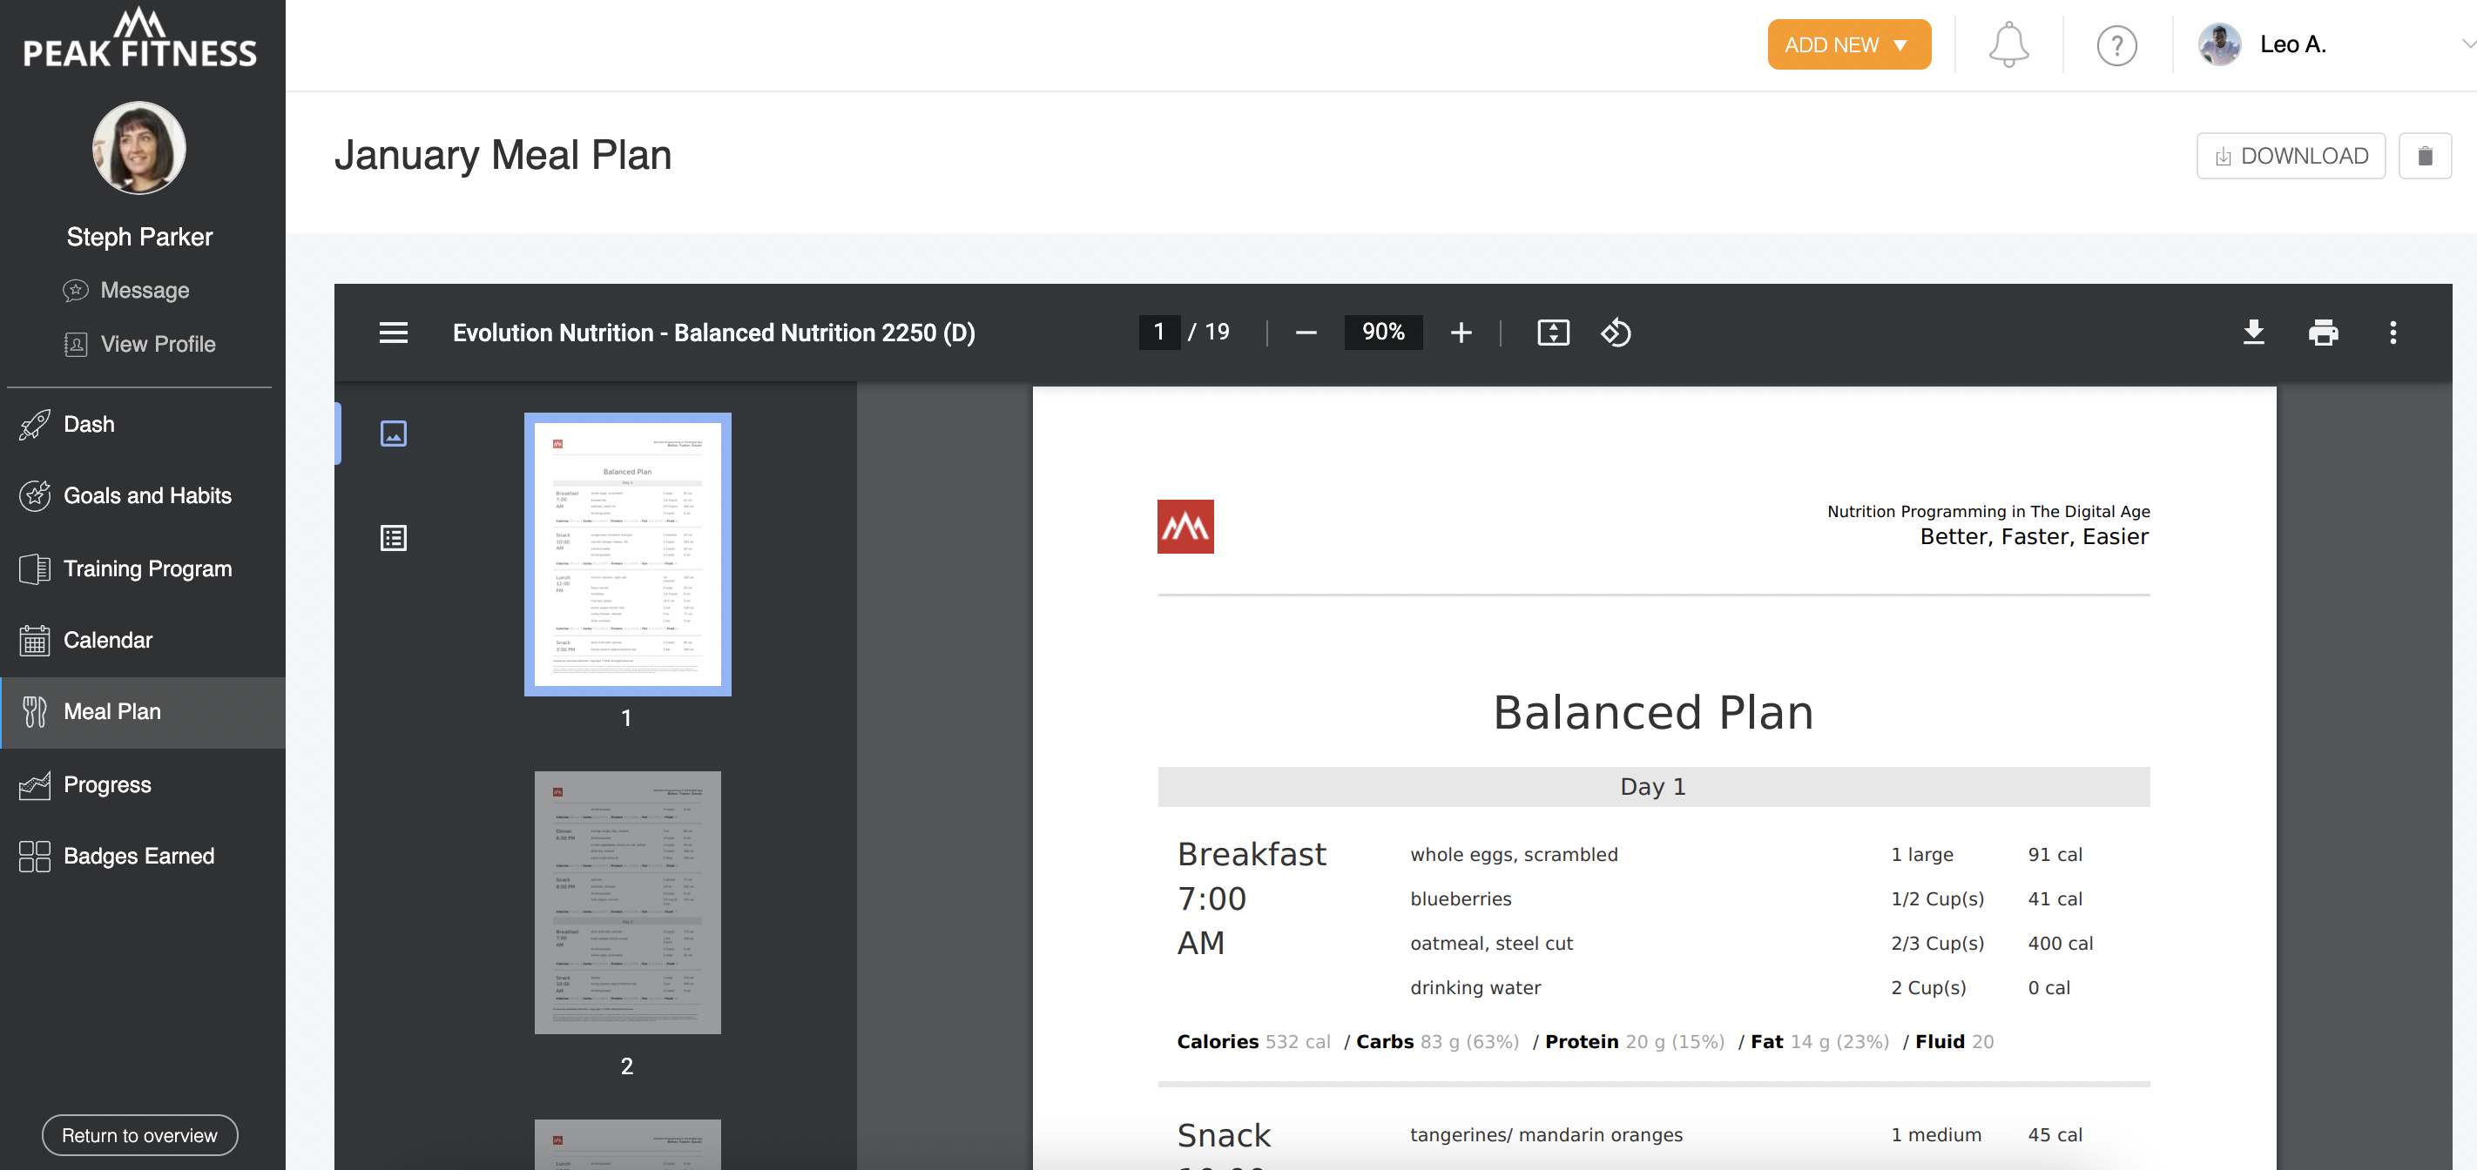Click the Steph Parker name label
This screenshot has width=2477, height=1170.
click(139, 237)
